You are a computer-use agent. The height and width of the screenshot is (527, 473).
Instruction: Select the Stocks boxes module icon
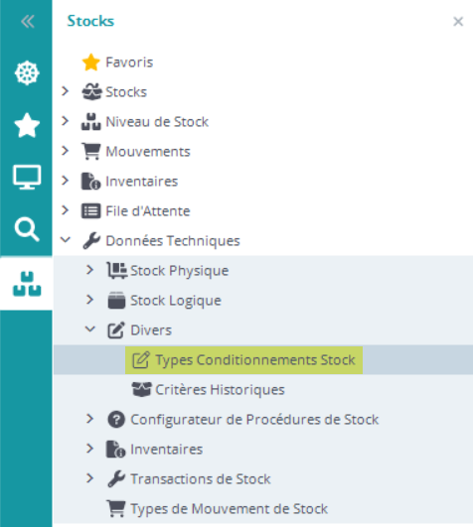[x=27, y=284]
